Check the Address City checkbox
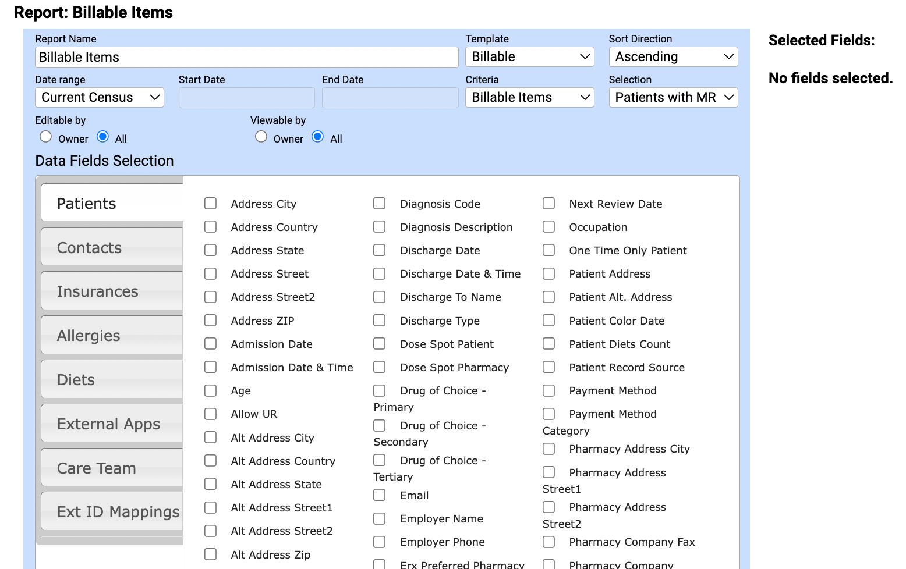Screen dimensions: 906x569 [210, 204]
